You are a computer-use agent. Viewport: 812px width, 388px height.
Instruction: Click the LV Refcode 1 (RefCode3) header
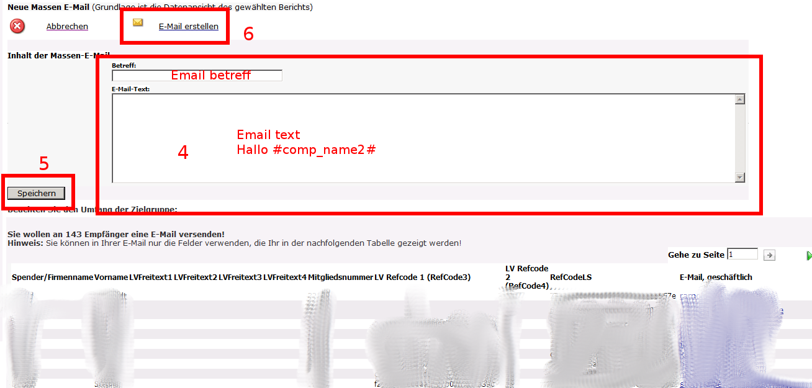pyautogui.click(x=422, y=277)
